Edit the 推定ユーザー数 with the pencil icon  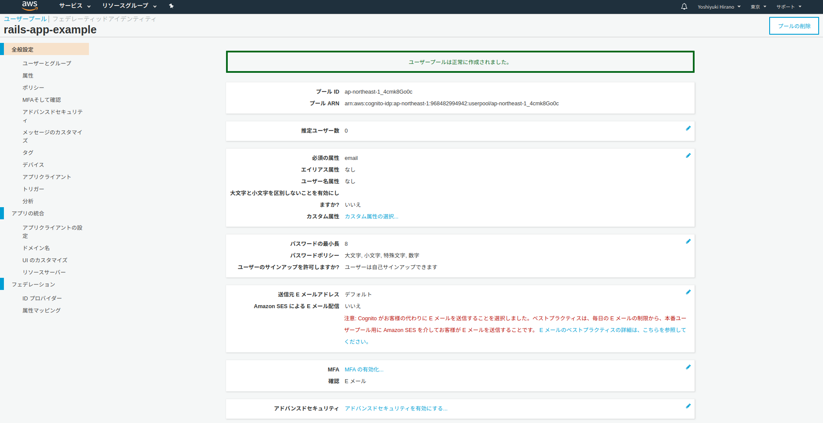click(688, 128)
